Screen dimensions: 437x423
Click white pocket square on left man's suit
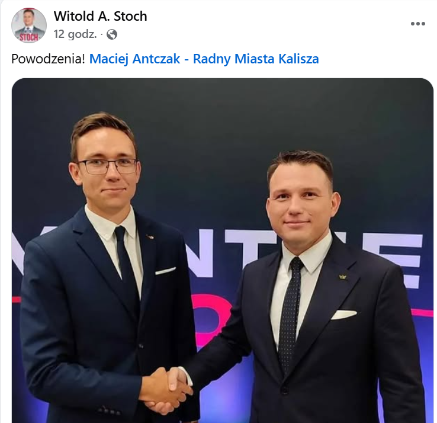point(165,271)
